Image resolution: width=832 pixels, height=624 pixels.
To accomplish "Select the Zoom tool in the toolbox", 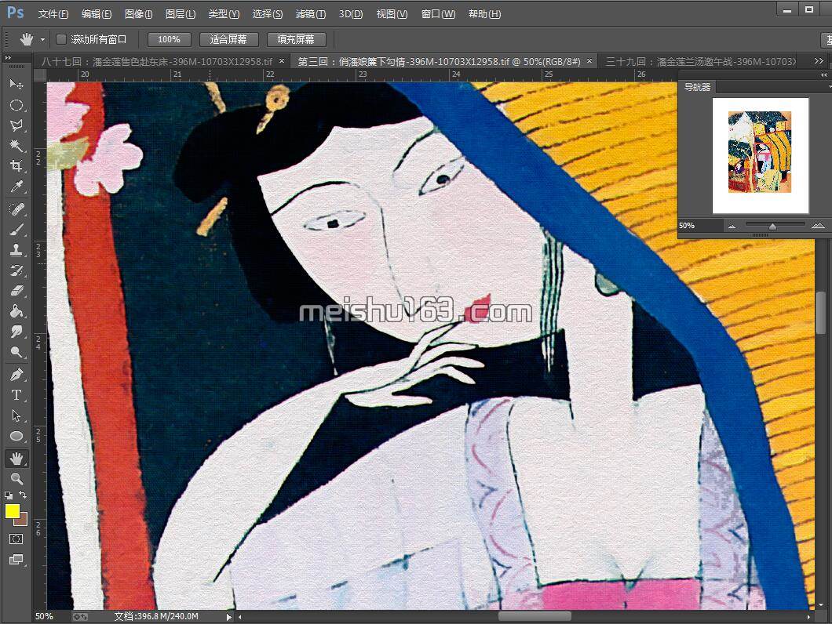I will [x=16, y=479].
